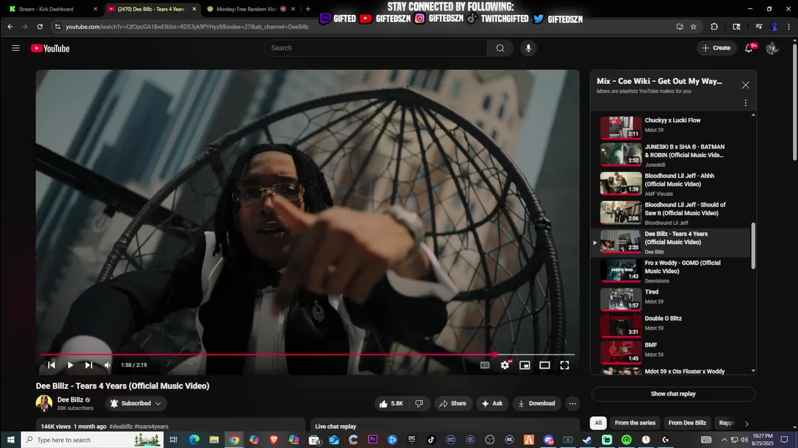Viewport: 798px width, 448px height.
Task: Select the From the series chip
Action: pos(635,423)
